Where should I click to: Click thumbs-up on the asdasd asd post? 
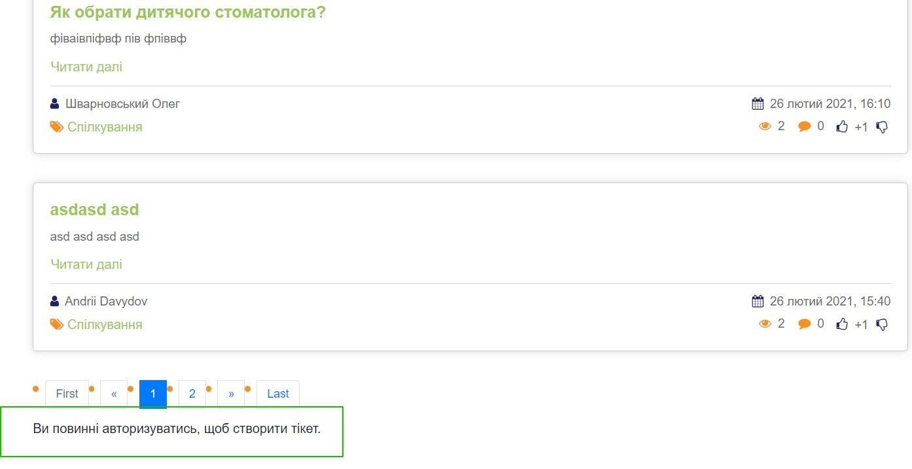point(842,324)
